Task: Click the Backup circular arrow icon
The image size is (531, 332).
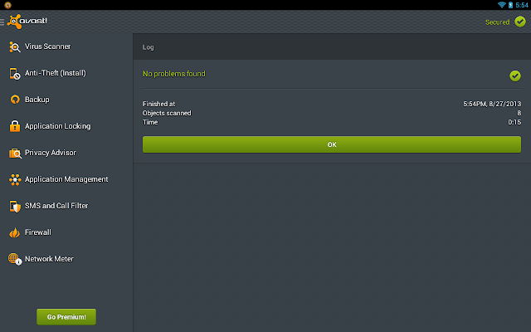Action: tap(14, 100)
